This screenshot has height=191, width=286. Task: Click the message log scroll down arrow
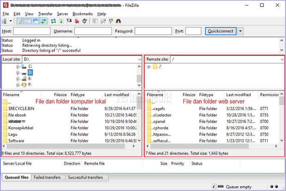(282, 50)
